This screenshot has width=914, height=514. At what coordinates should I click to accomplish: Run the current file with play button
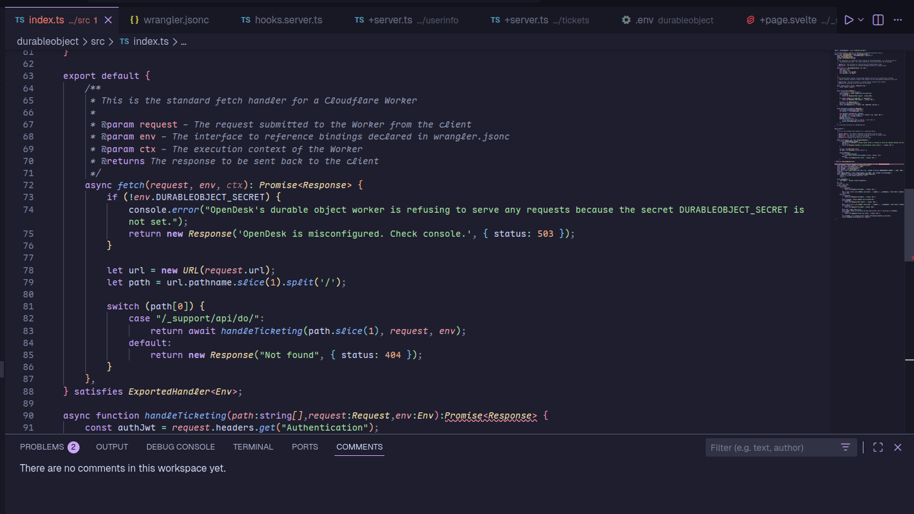[x=848, y=20]
